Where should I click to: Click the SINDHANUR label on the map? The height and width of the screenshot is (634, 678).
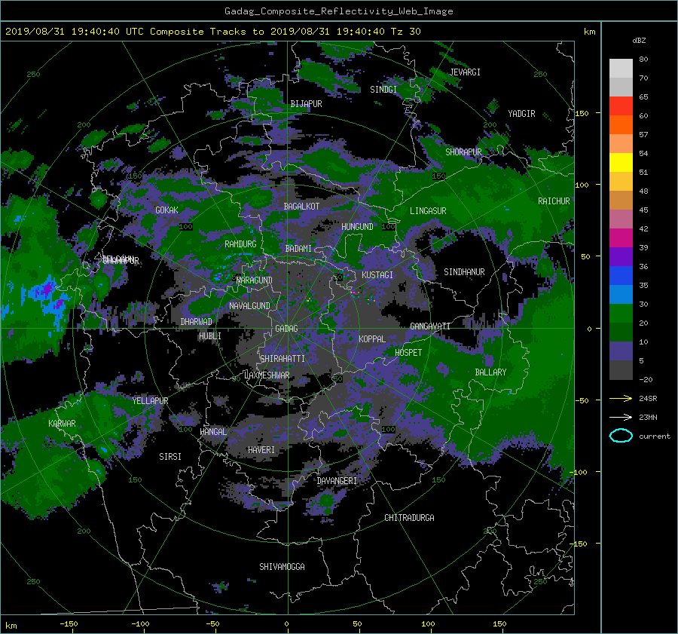(x=464, y=272)
